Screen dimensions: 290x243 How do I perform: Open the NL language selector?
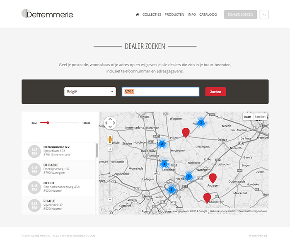click(x=264, y=14)
